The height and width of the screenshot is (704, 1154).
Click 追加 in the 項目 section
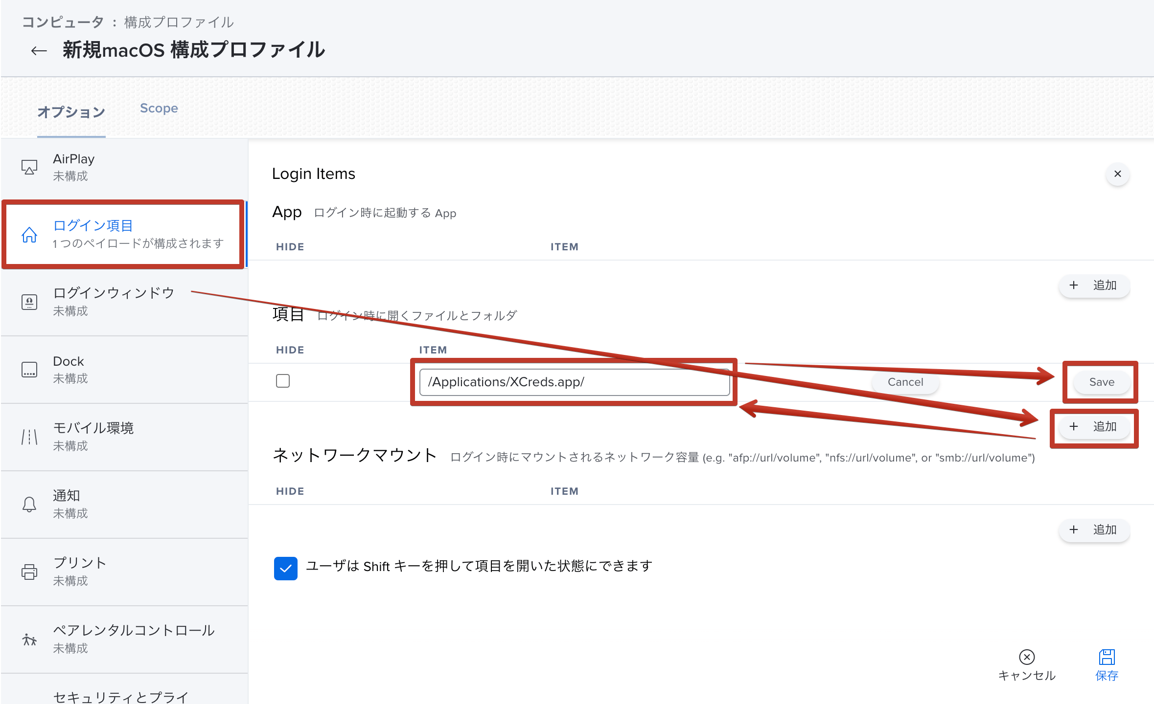[x=1094, y=427]
